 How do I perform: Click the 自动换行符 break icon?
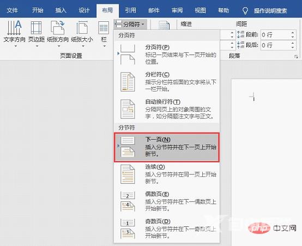point(128,109)
